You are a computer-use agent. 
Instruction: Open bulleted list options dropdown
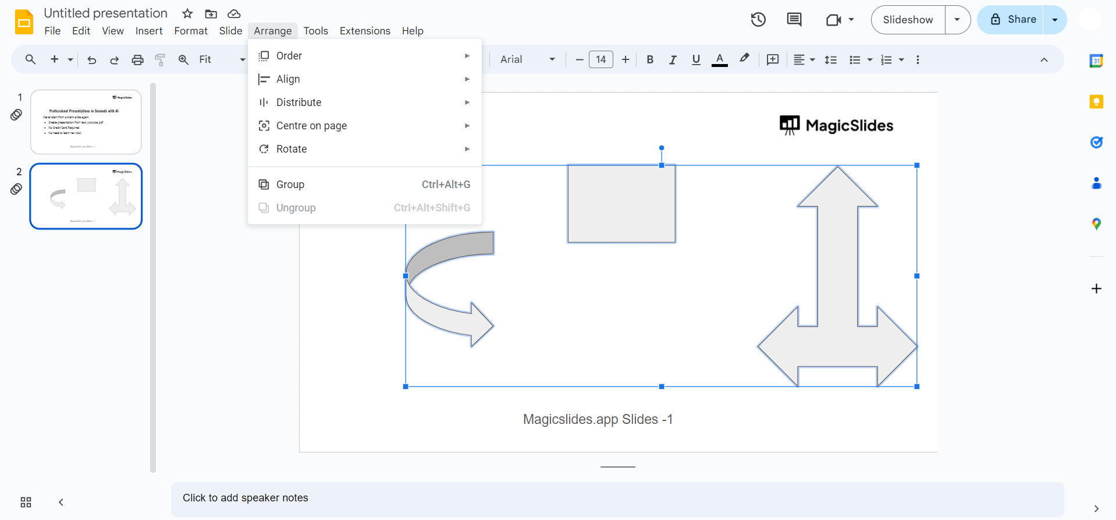[870, 59]
